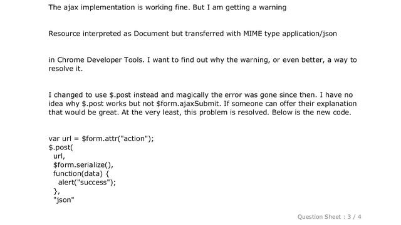The image size is (401, 225).
Task: Click the words 'resolve it.'
Action: click(66, 69)
